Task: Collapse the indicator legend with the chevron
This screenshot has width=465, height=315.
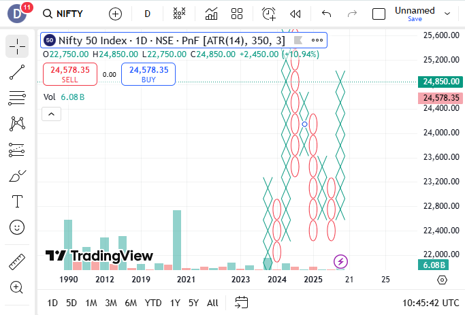Action: point(51,114)
